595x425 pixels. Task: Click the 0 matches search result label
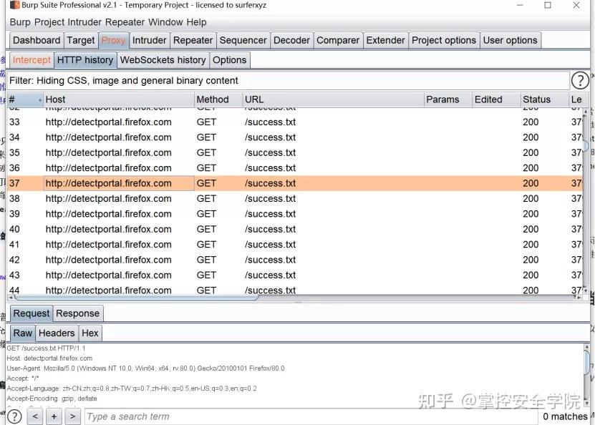point(565,416)
